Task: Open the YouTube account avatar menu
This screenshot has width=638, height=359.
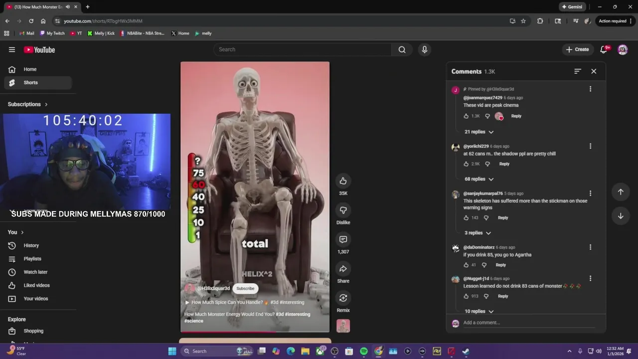Action: point(623,49)
